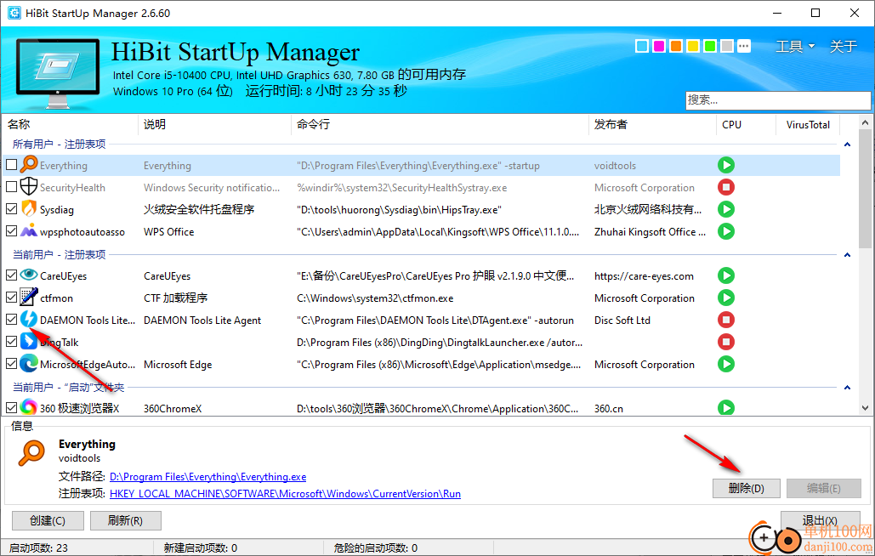The image size is (875, 556).
Task: Click the 搜索 search input field
Action: pos(777,100)
